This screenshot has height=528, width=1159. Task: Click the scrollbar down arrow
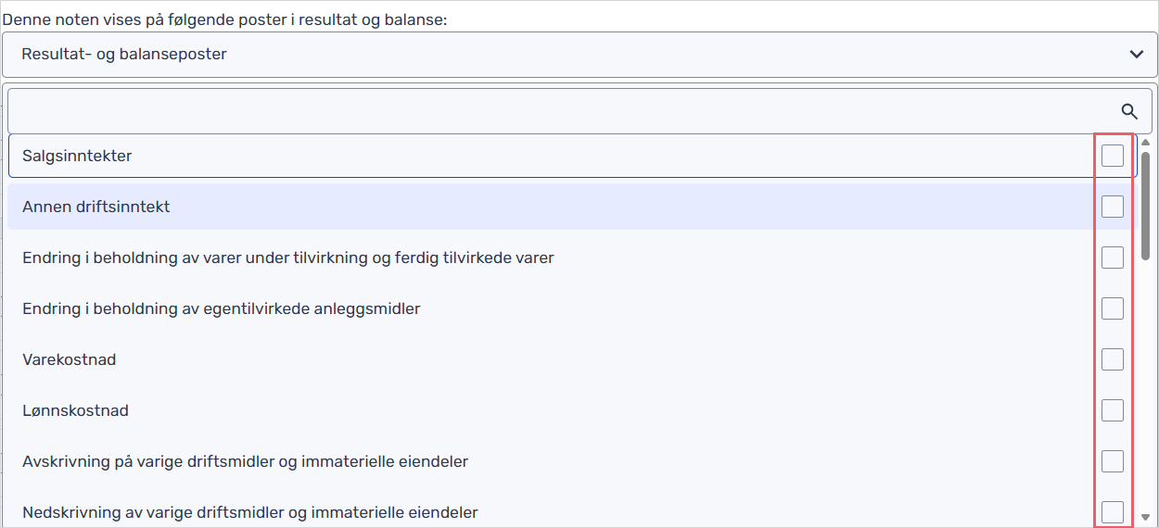[1145, 517]
